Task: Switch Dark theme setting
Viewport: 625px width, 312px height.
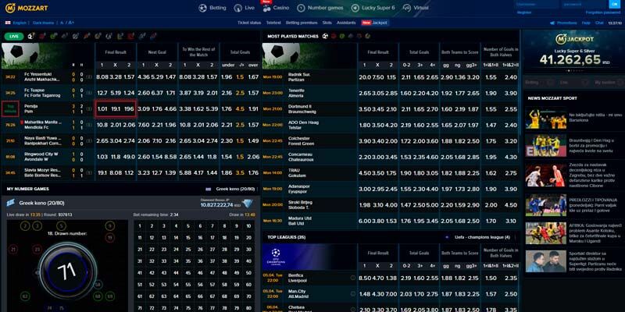Action: click(44, 23)
